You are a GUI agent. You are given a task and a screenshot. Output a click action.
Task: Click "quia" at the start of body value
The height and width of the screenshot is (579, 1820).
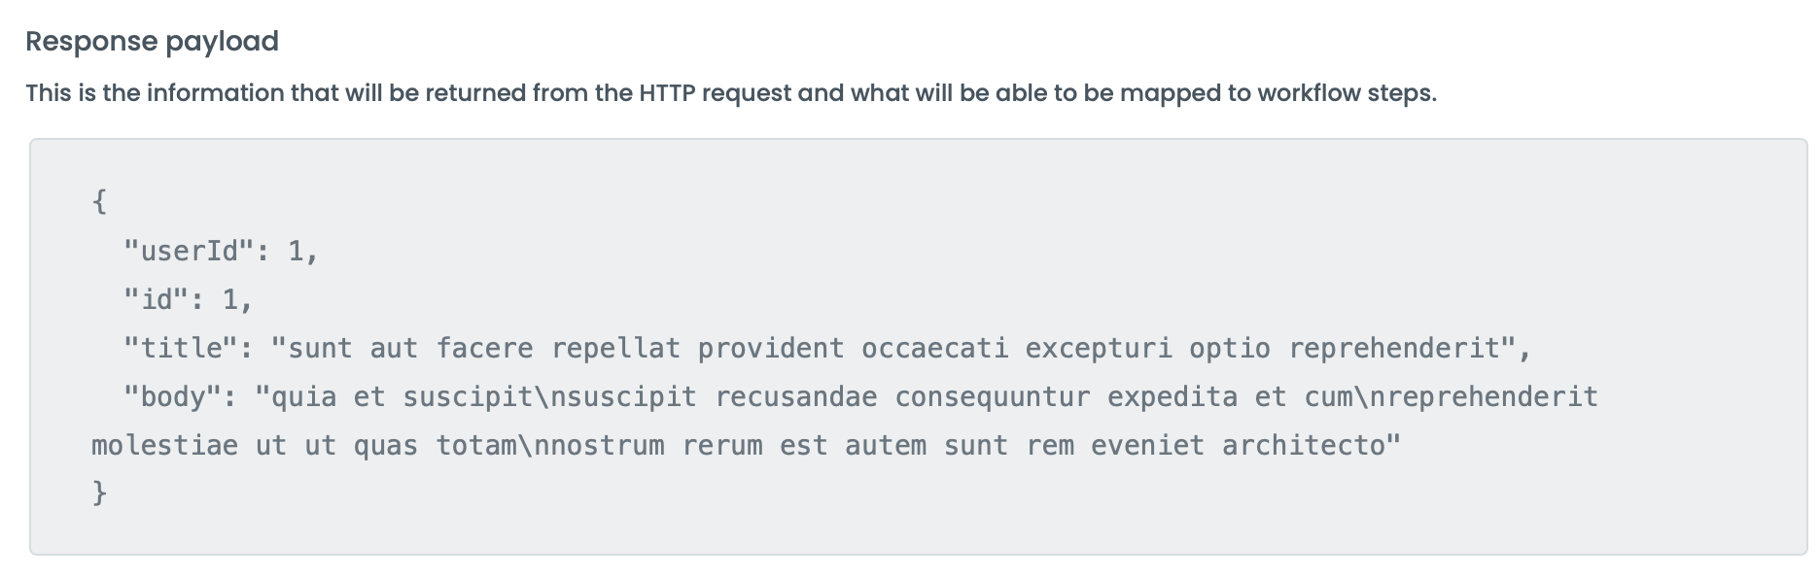pyautogui.click(x=304, y=397)
